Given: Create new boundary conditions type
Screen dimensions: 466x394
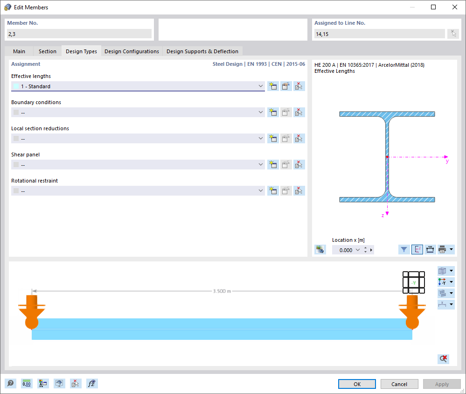Looking at the screenshot, I should [273, 113].
